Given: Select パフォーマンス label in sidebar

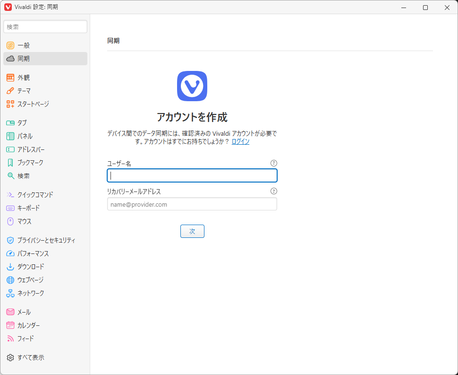Looking at the screenshot, I should tap(33, 253).
